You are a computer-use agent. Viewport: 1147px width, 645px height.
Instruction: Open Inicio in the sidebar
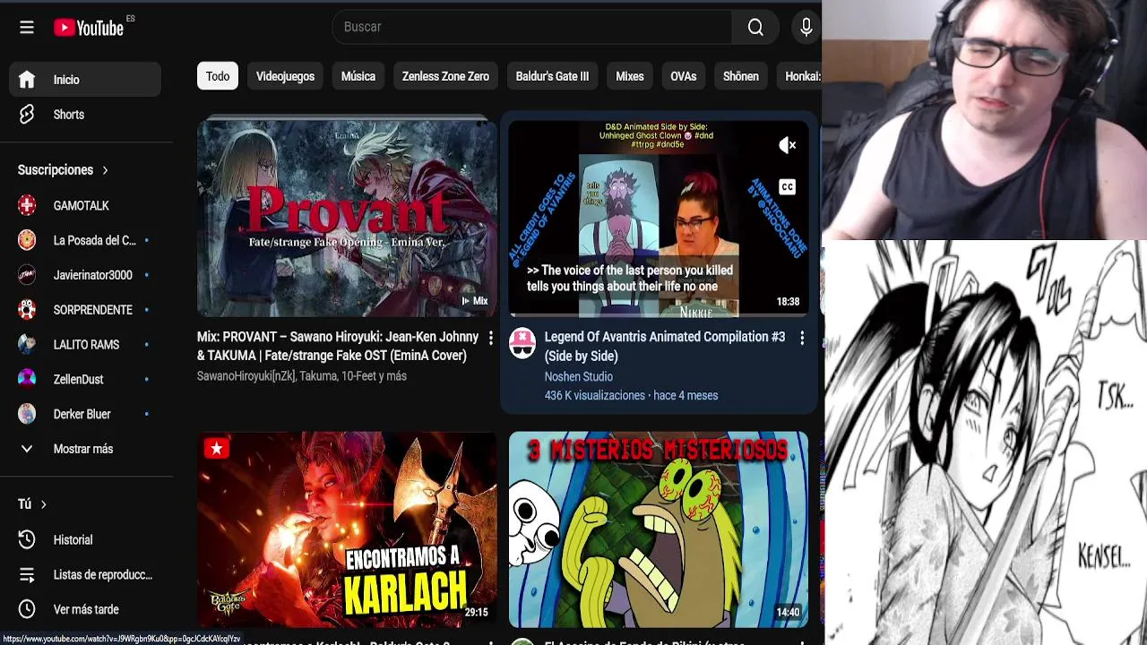[x=85, y=80]
